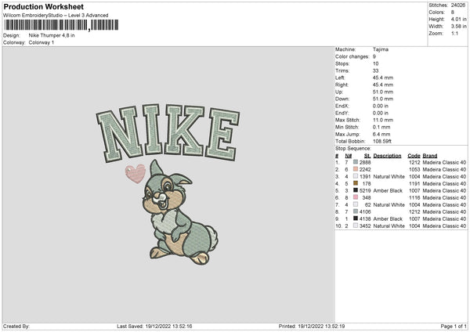Click the peach swatch for code 1053
Viewport: 470px width, 332px height.
click(x=356, y=169)
